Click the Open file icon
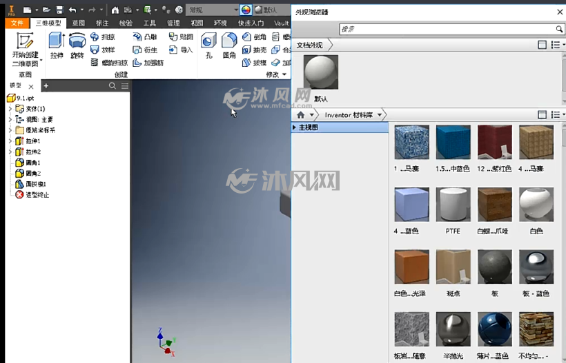This screenshot has height=363, width=566. click(x=46, y=10)
